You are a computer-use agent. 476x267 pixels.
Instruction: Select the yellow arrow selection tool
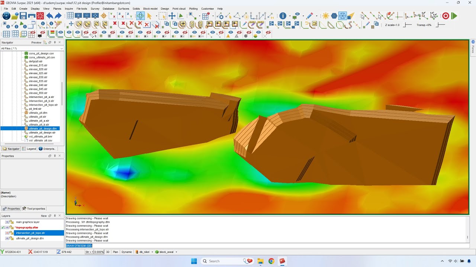point(149,16)
